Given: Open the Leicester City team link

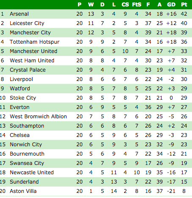Looking at the screenshot, I should point(27,23).
